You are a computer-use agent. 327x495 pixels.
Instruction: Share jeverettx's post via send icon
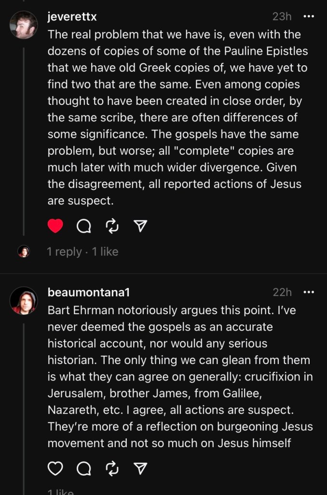[140, 226]
